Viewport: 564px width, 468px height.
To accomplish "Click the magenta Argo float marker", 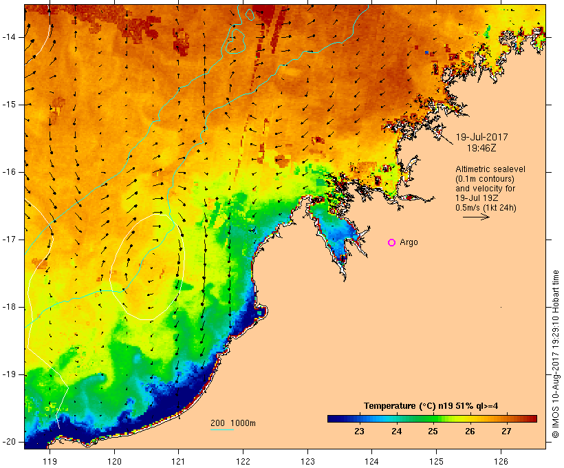I will point(392,243).
